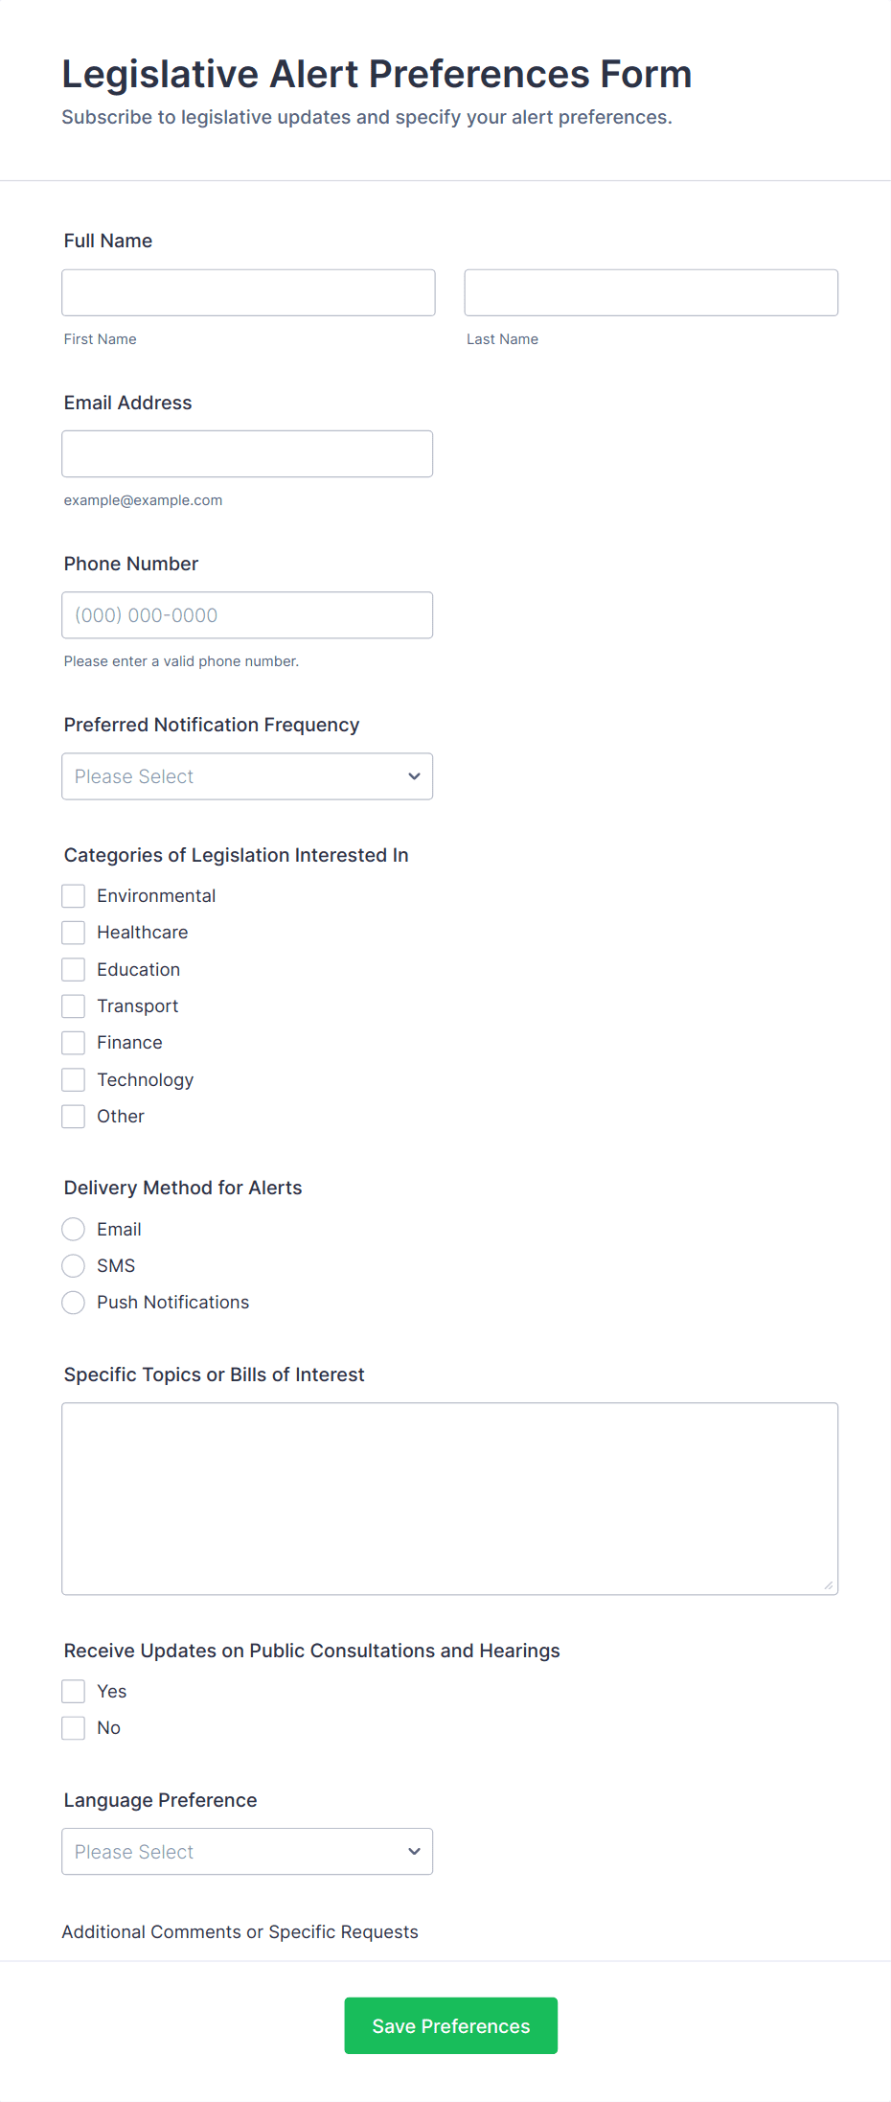Viewport: 891px width, 2102px height.
Task: Select Email as delivery method
Action: click(74, 1230)
